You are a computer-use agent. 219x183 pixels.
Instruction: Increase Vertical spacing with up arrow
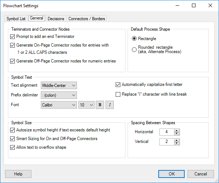[177, 140]
